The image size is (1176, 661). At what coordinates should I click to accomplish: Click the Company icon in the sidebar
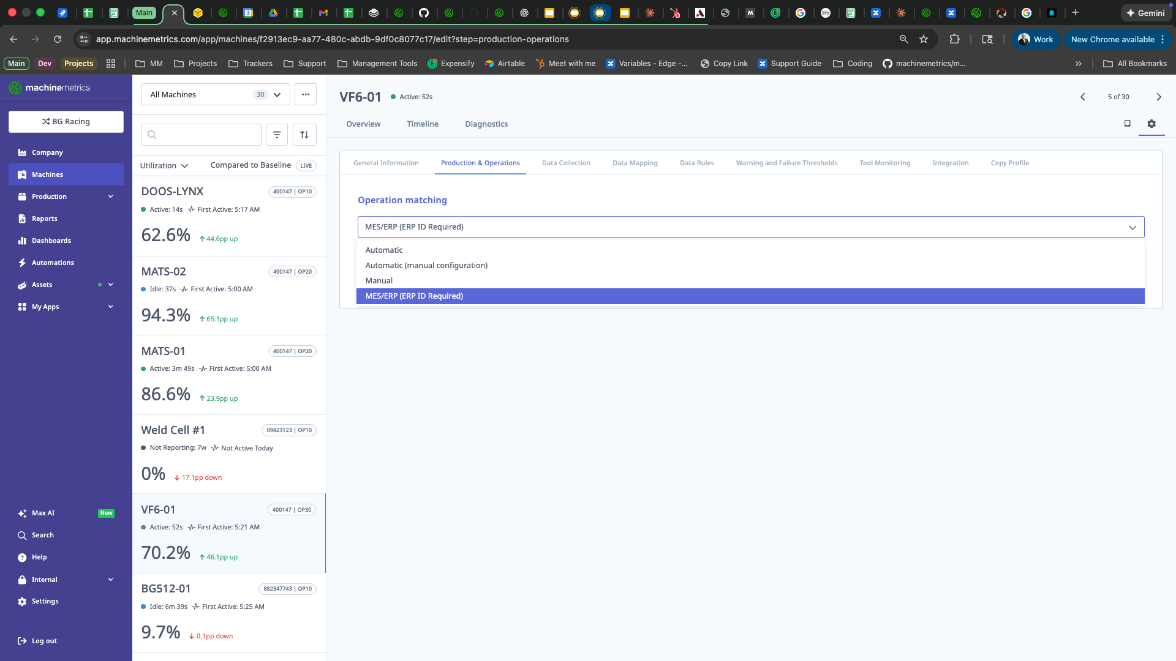tap(22, 152)
